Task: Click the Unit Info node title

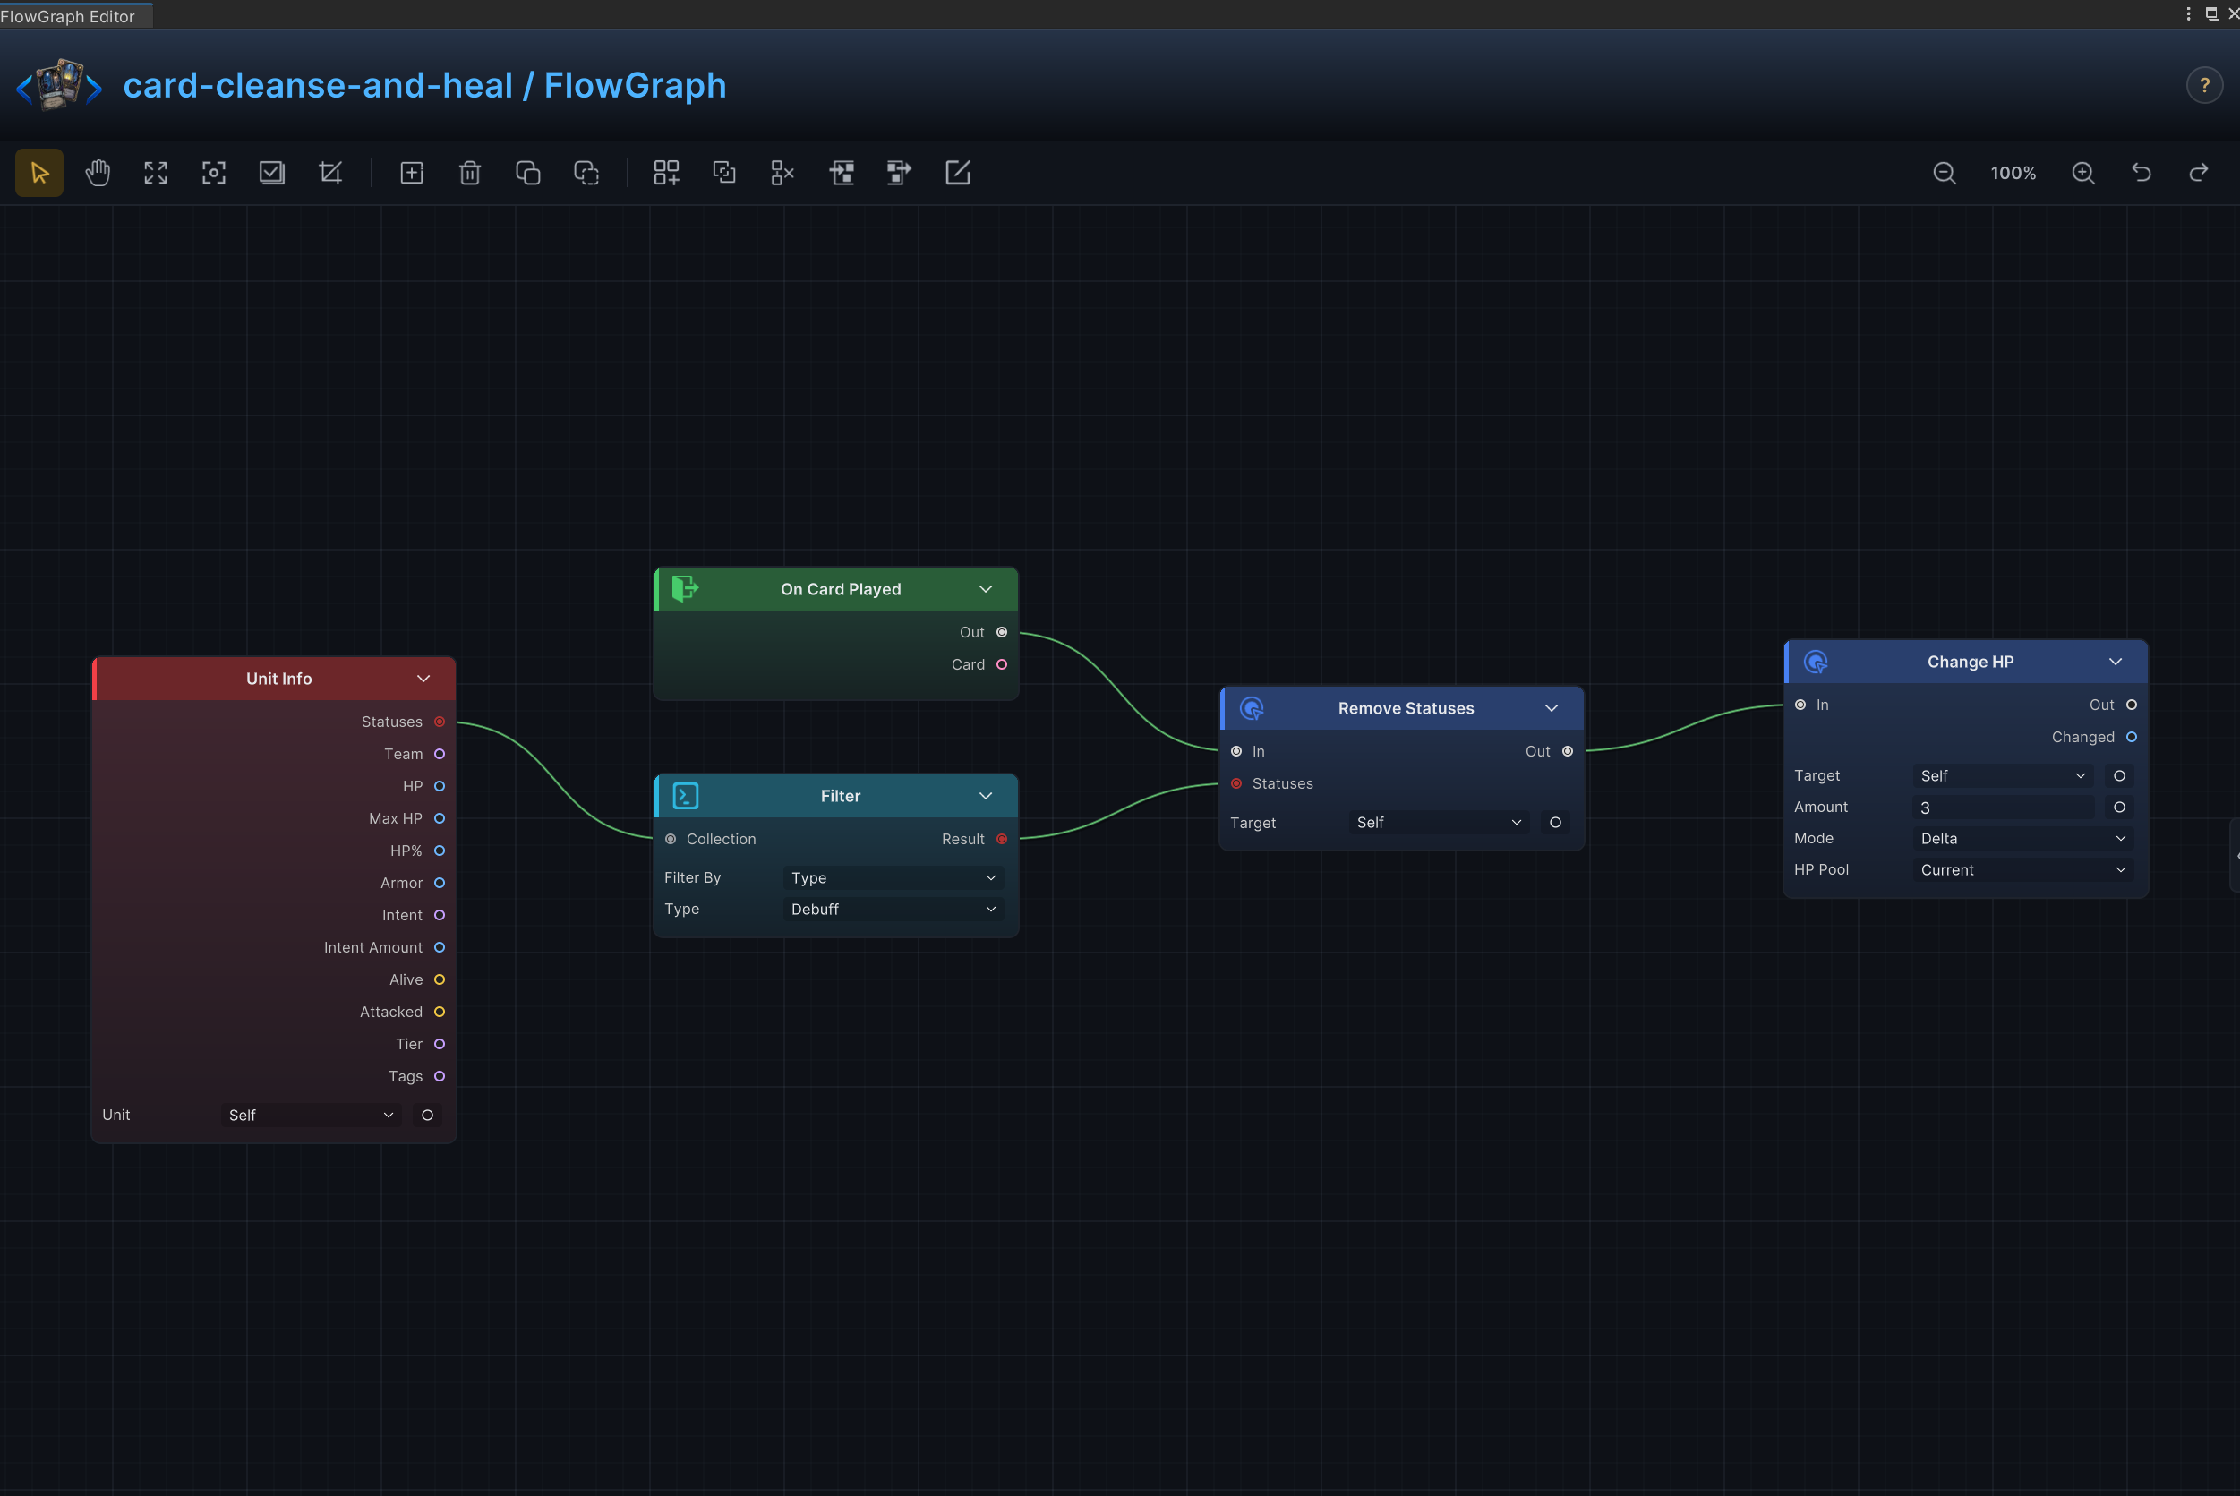Action: tap(278, 679)
